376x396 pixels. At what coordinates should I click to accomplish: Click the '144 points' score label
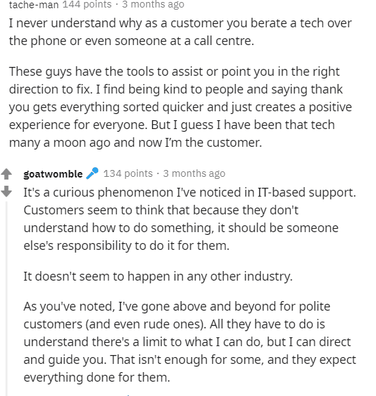click(87, 4)
